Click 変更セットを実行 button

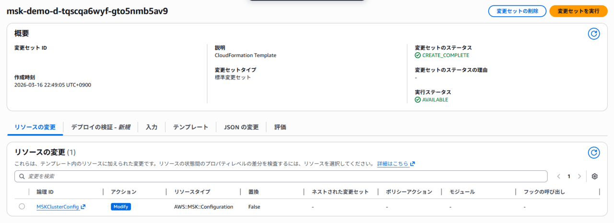[x=579, y=11]
